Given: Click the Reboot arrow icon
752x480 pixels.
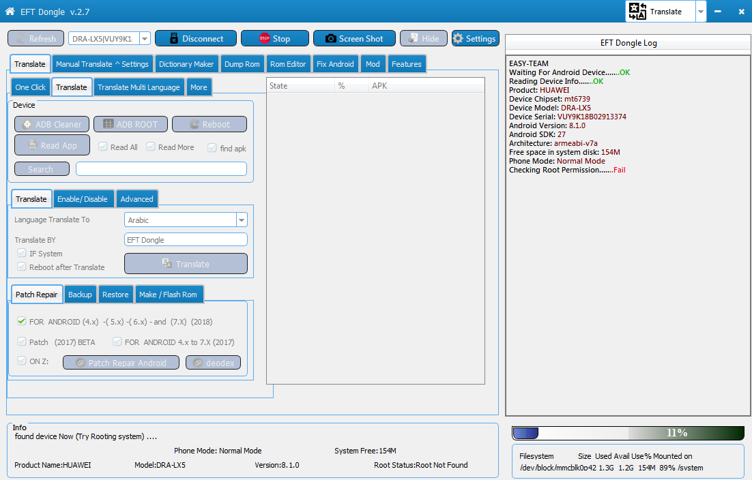Looking at the screenshot, I should point(194,124).
